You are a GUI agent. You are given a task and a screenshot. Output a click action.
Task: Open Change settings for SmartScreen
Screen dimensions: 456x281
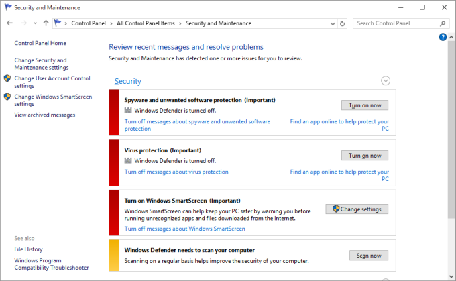tap(357, 209)
